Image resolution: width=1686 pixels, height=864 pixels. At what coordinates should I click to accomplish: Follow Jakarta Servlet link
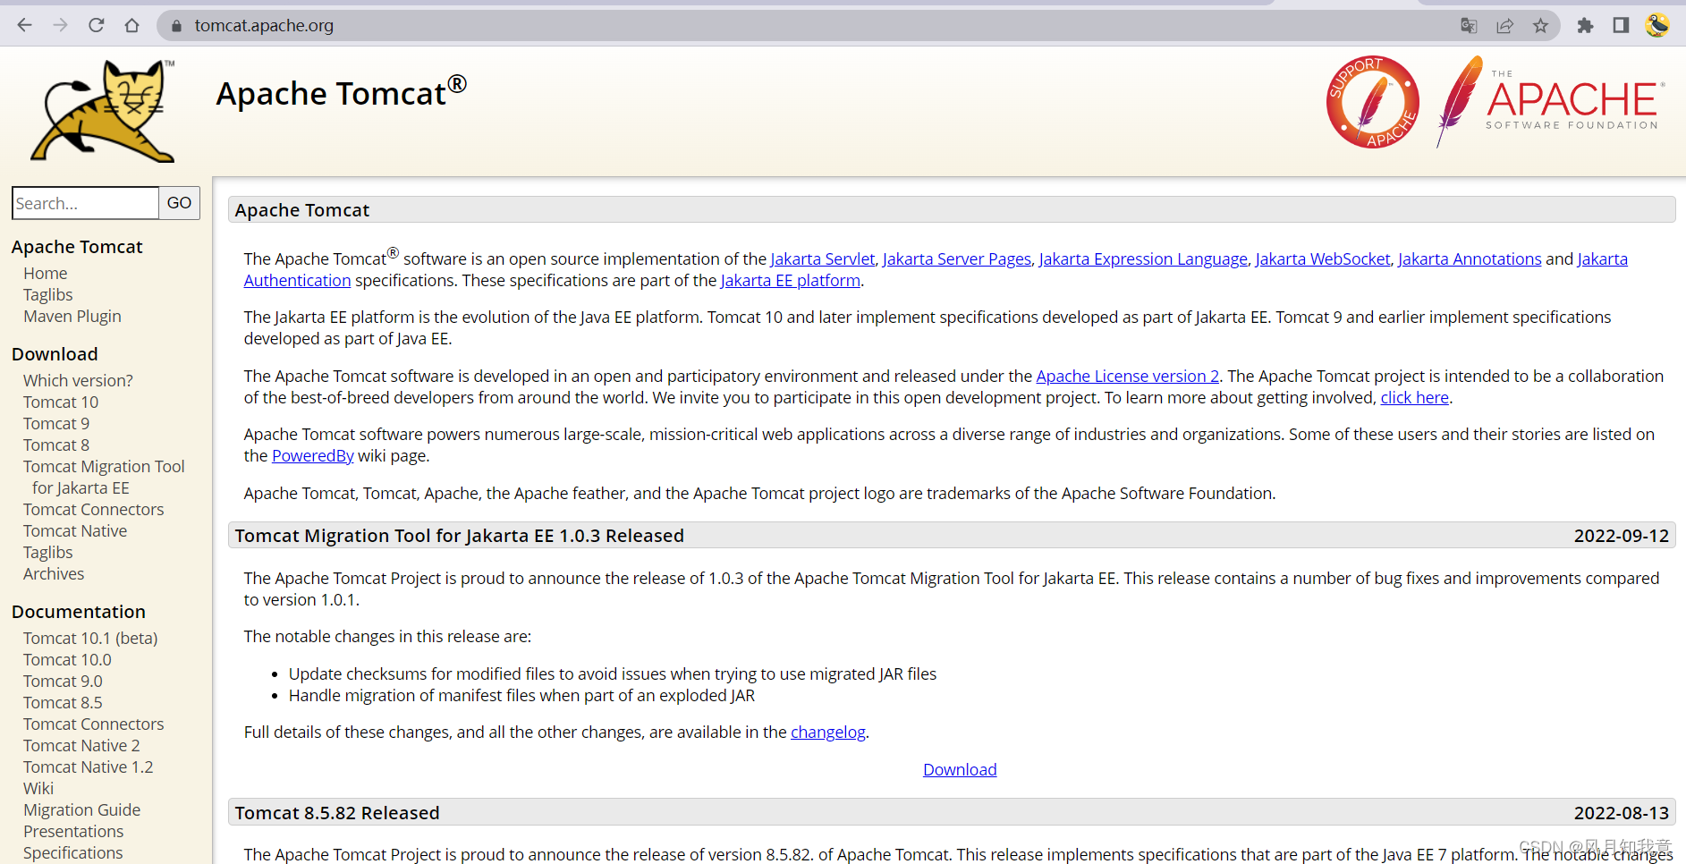click(822, 258)
